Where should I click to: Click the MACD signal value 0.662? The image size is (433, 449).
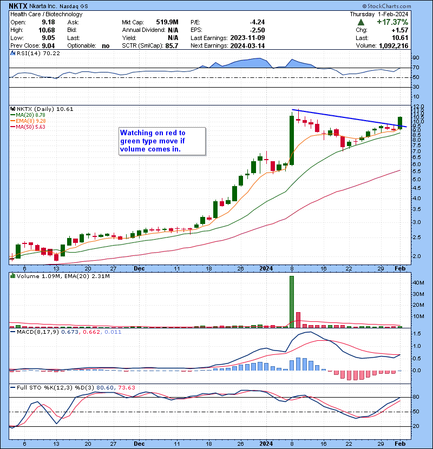(x=91, y=332)
